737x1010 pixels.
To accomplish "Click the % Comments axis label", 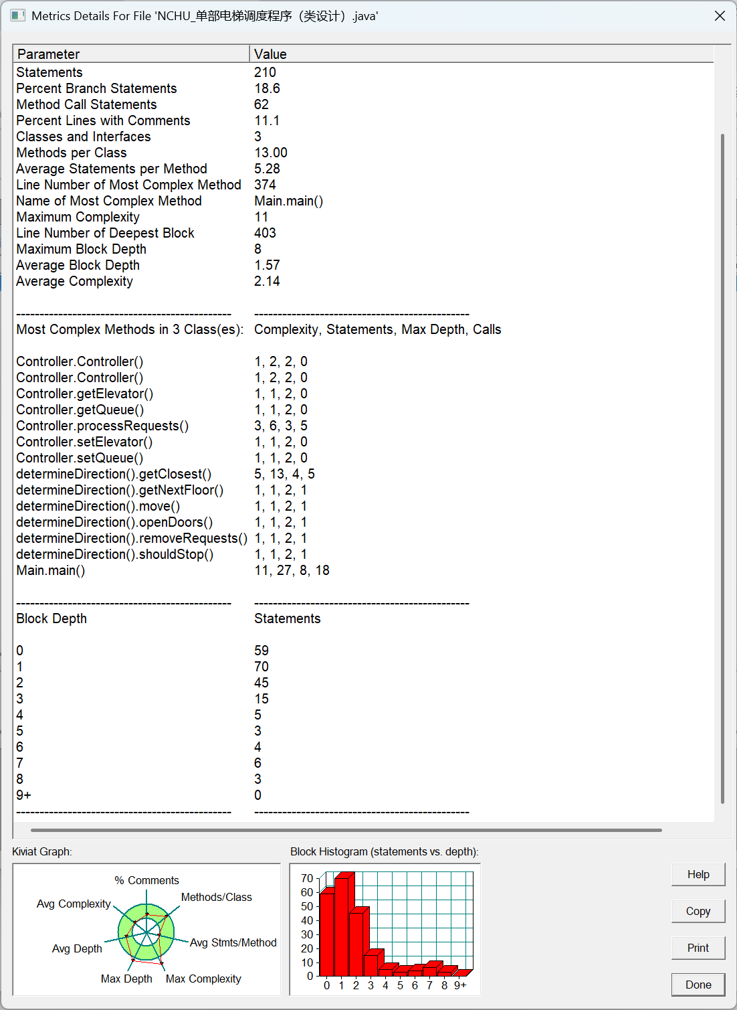I will click(146, 880).
